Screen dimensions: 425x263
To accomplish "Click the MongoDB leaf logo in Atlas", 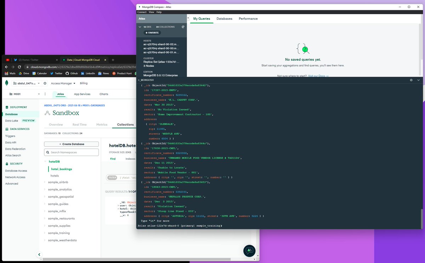I will pos(7,83).
